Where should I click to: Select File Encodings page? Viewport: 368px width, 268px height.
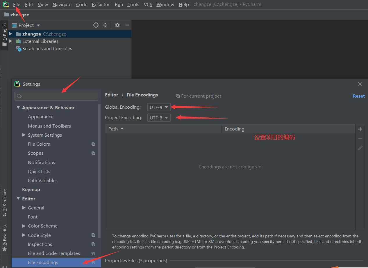coord(56,262)
